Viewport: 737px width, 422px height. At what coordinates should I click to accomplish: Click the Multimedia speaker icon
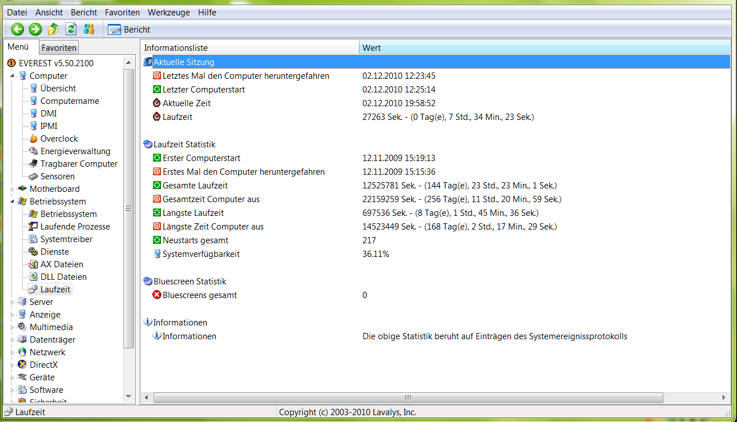22,327
